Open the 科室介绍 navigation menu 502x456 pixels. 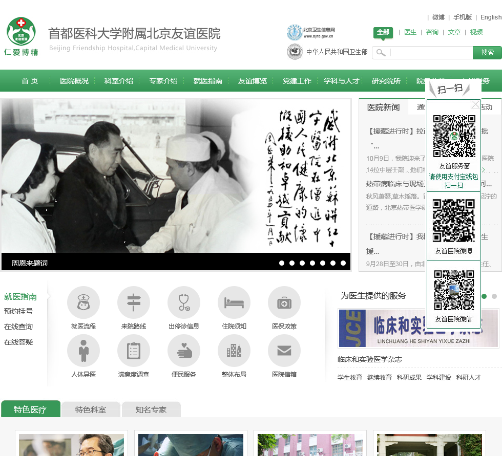(119, 81)
